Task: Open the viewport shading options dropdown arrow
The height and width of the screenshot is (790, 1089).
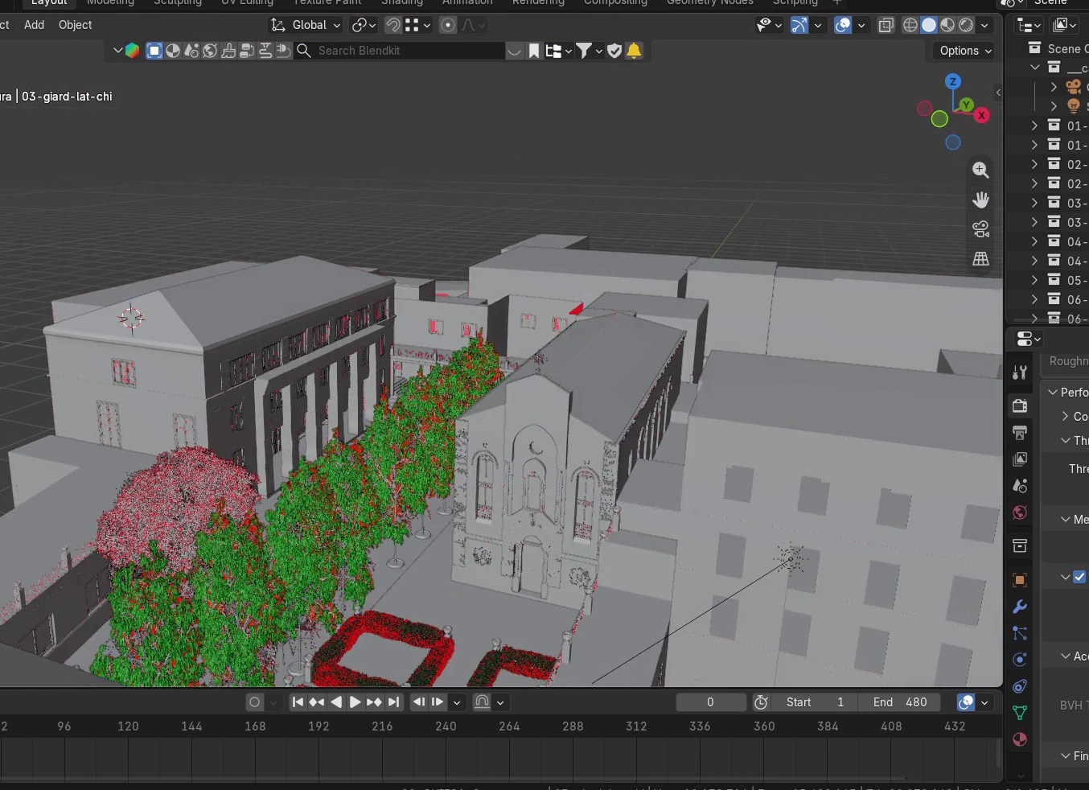Action: [x=984, y=25]
